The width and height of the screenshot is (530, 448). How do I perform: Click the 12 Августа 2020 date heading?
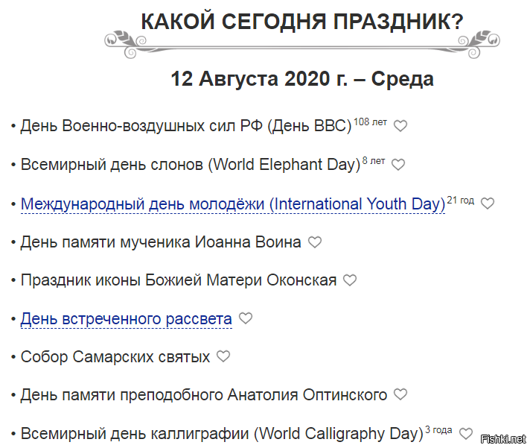tap(301, 78)
